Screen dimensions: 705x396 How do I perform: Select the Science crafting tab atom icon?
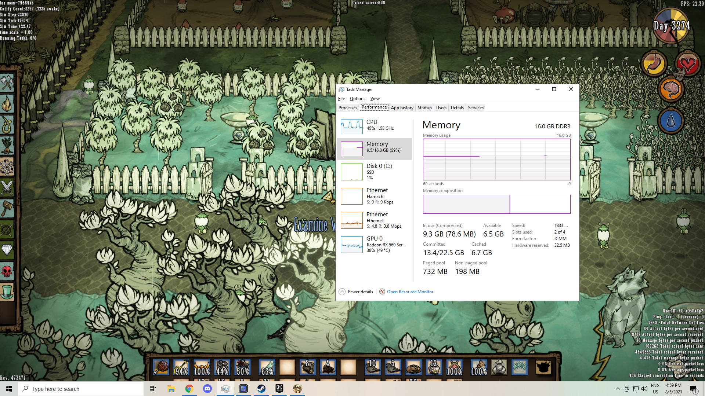click(7, 167)
